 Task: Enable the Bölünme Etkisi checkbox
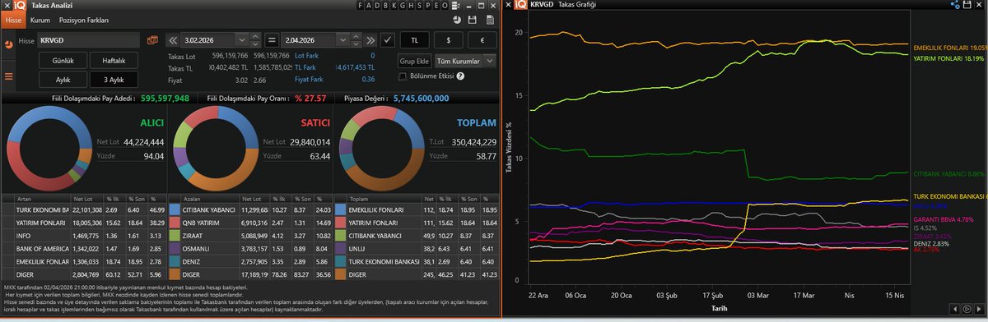click(x=403, y=76)
